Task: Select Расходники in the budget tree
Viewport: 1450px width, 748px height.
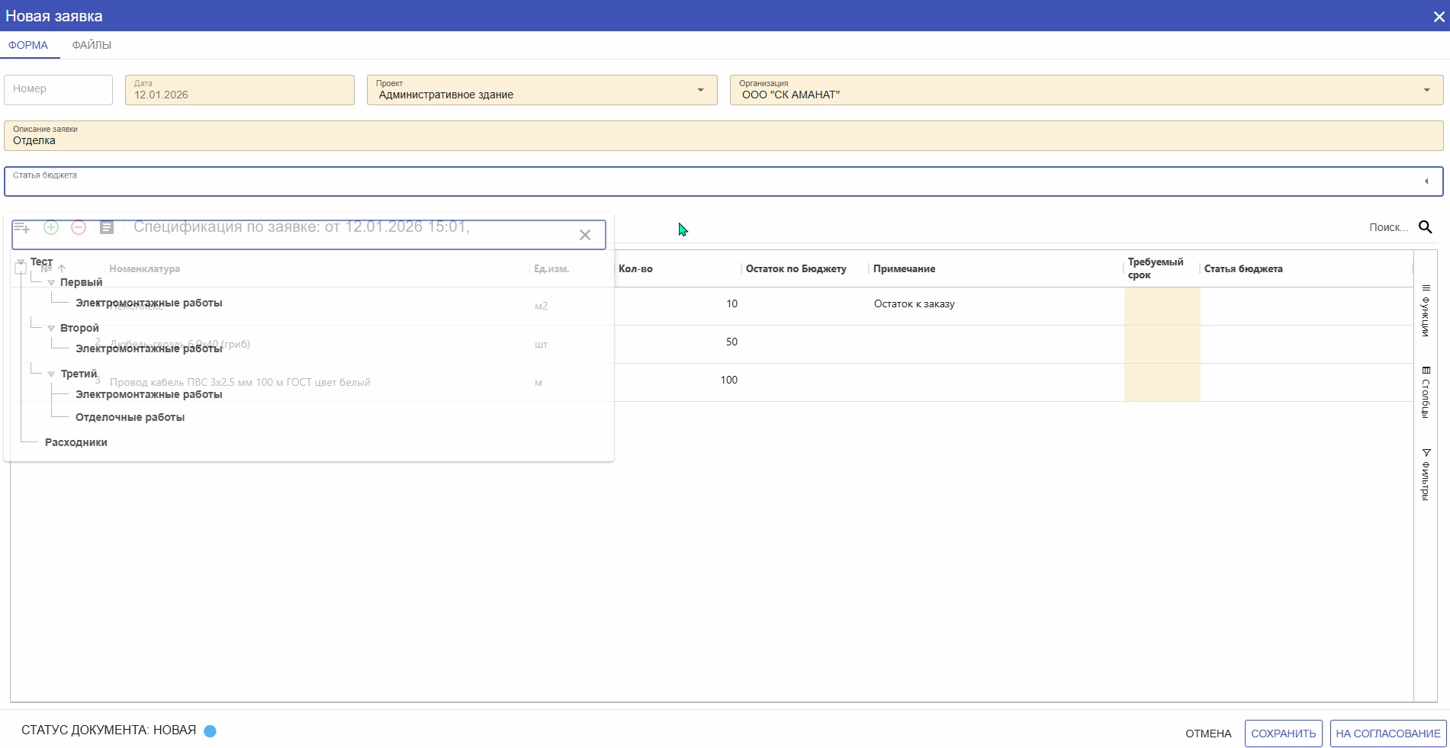Action: pos(76,442)
